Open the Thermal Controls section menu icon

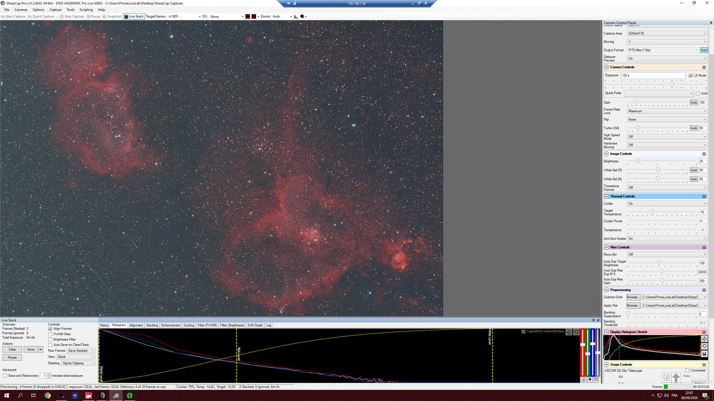point(704,196)
